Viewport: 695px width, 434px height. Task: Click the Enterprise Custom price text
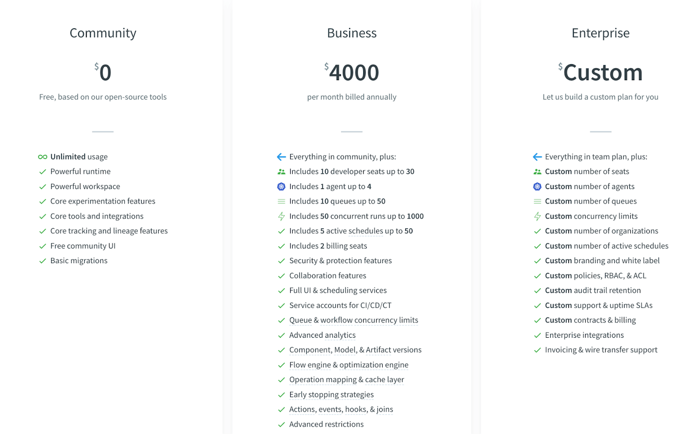click(x=602, y=72)
